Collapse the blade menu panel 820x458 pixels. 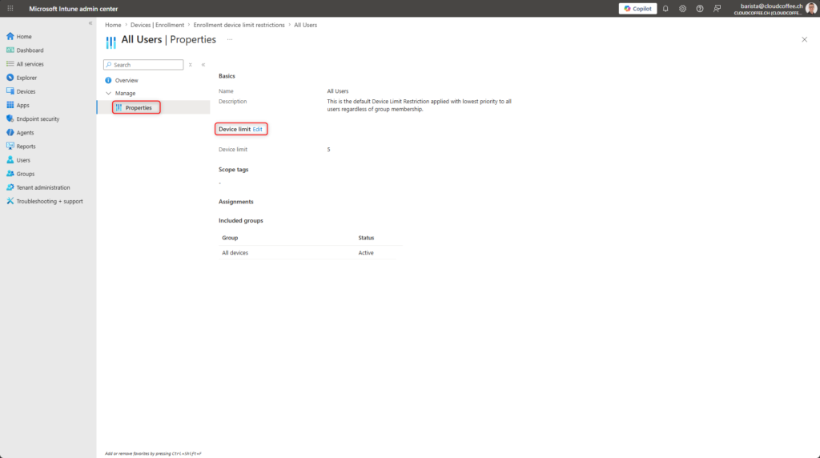click(203, 65)
